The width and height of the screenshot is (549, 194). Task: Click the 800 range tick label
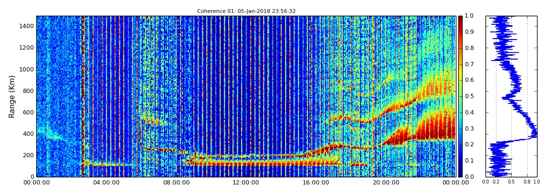click(x=29, y=91)
